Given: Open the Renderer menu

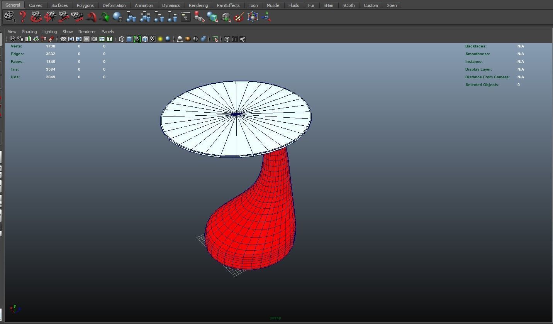Looking at the screenshot, I should pos(87,32).
